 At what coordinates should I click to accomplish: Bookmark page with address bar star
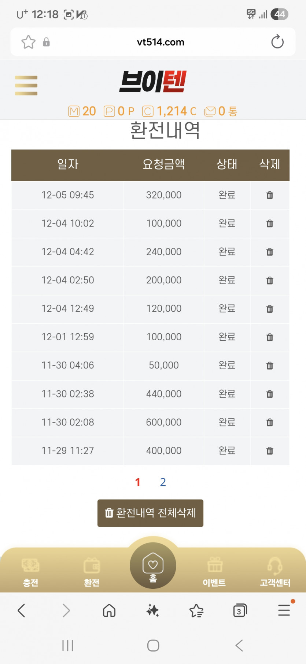pyautogui.click(x=28, y=42)
